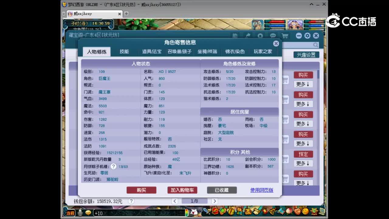Close the 角色寄售信息 dialog
Viewport: 389px width, 219px height.
pyautogui.click(x=276, y=43)
